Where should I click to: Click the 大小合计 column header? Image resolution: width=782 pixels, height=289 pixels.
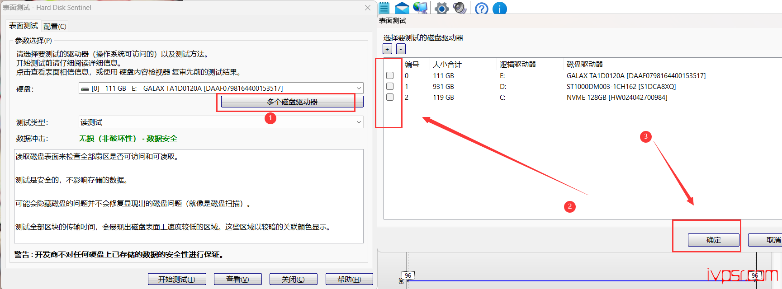[x=447, y=65]
